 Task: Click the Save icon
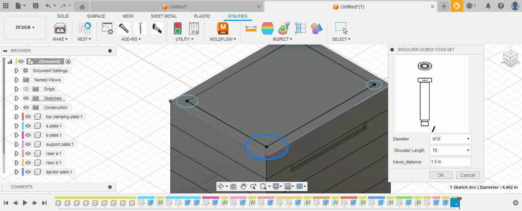click(35, 6)
